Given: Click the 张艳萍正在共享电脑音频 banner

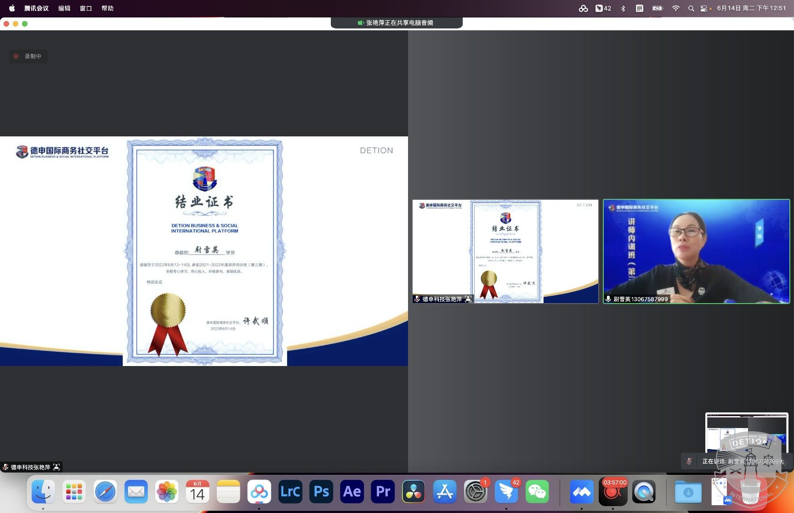Looking at the screenshot, I should click(x=397, y=23).
